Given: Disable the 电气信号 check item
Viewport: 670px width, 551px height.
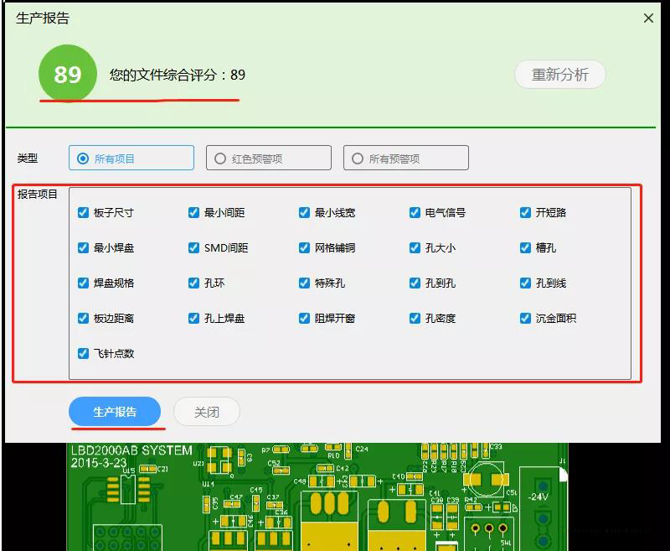Looking at the screenshot, I should click(x=415, y=213).
